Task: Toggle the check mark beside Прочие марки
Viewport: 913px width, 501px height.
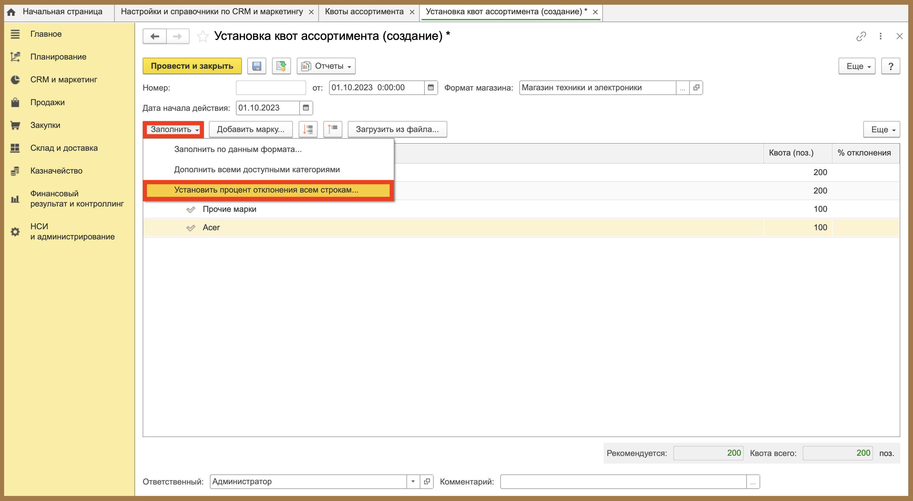Action: click(191, 209)
